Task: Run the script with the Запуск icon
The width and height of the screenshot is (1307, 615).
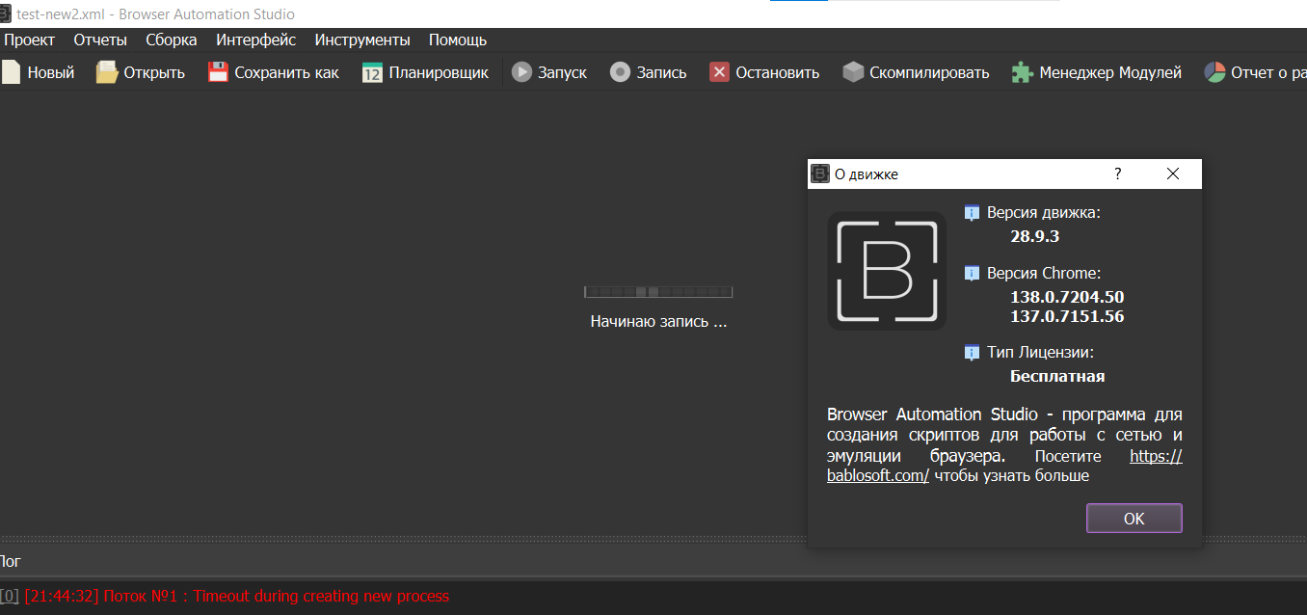Action: 521,71
